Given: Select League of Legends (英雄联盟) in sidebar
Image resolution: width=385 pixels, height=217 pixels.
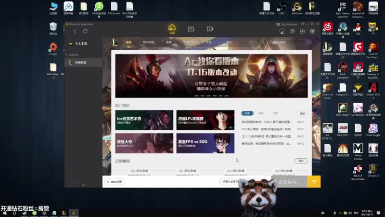Looking at the screenshot, I should pyautogui.click(x=83, y=63).
